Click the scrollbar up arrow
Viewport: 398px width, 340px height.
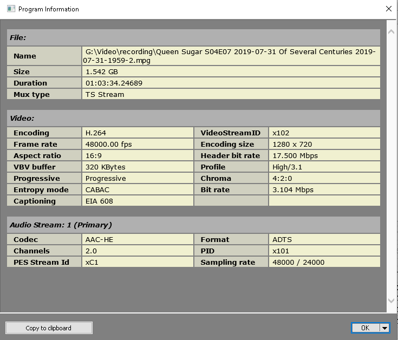click(392, 32)
